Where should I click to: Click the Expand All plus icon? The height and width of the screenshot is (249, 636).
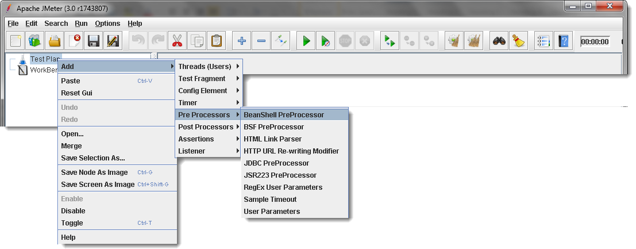(242, 41)
